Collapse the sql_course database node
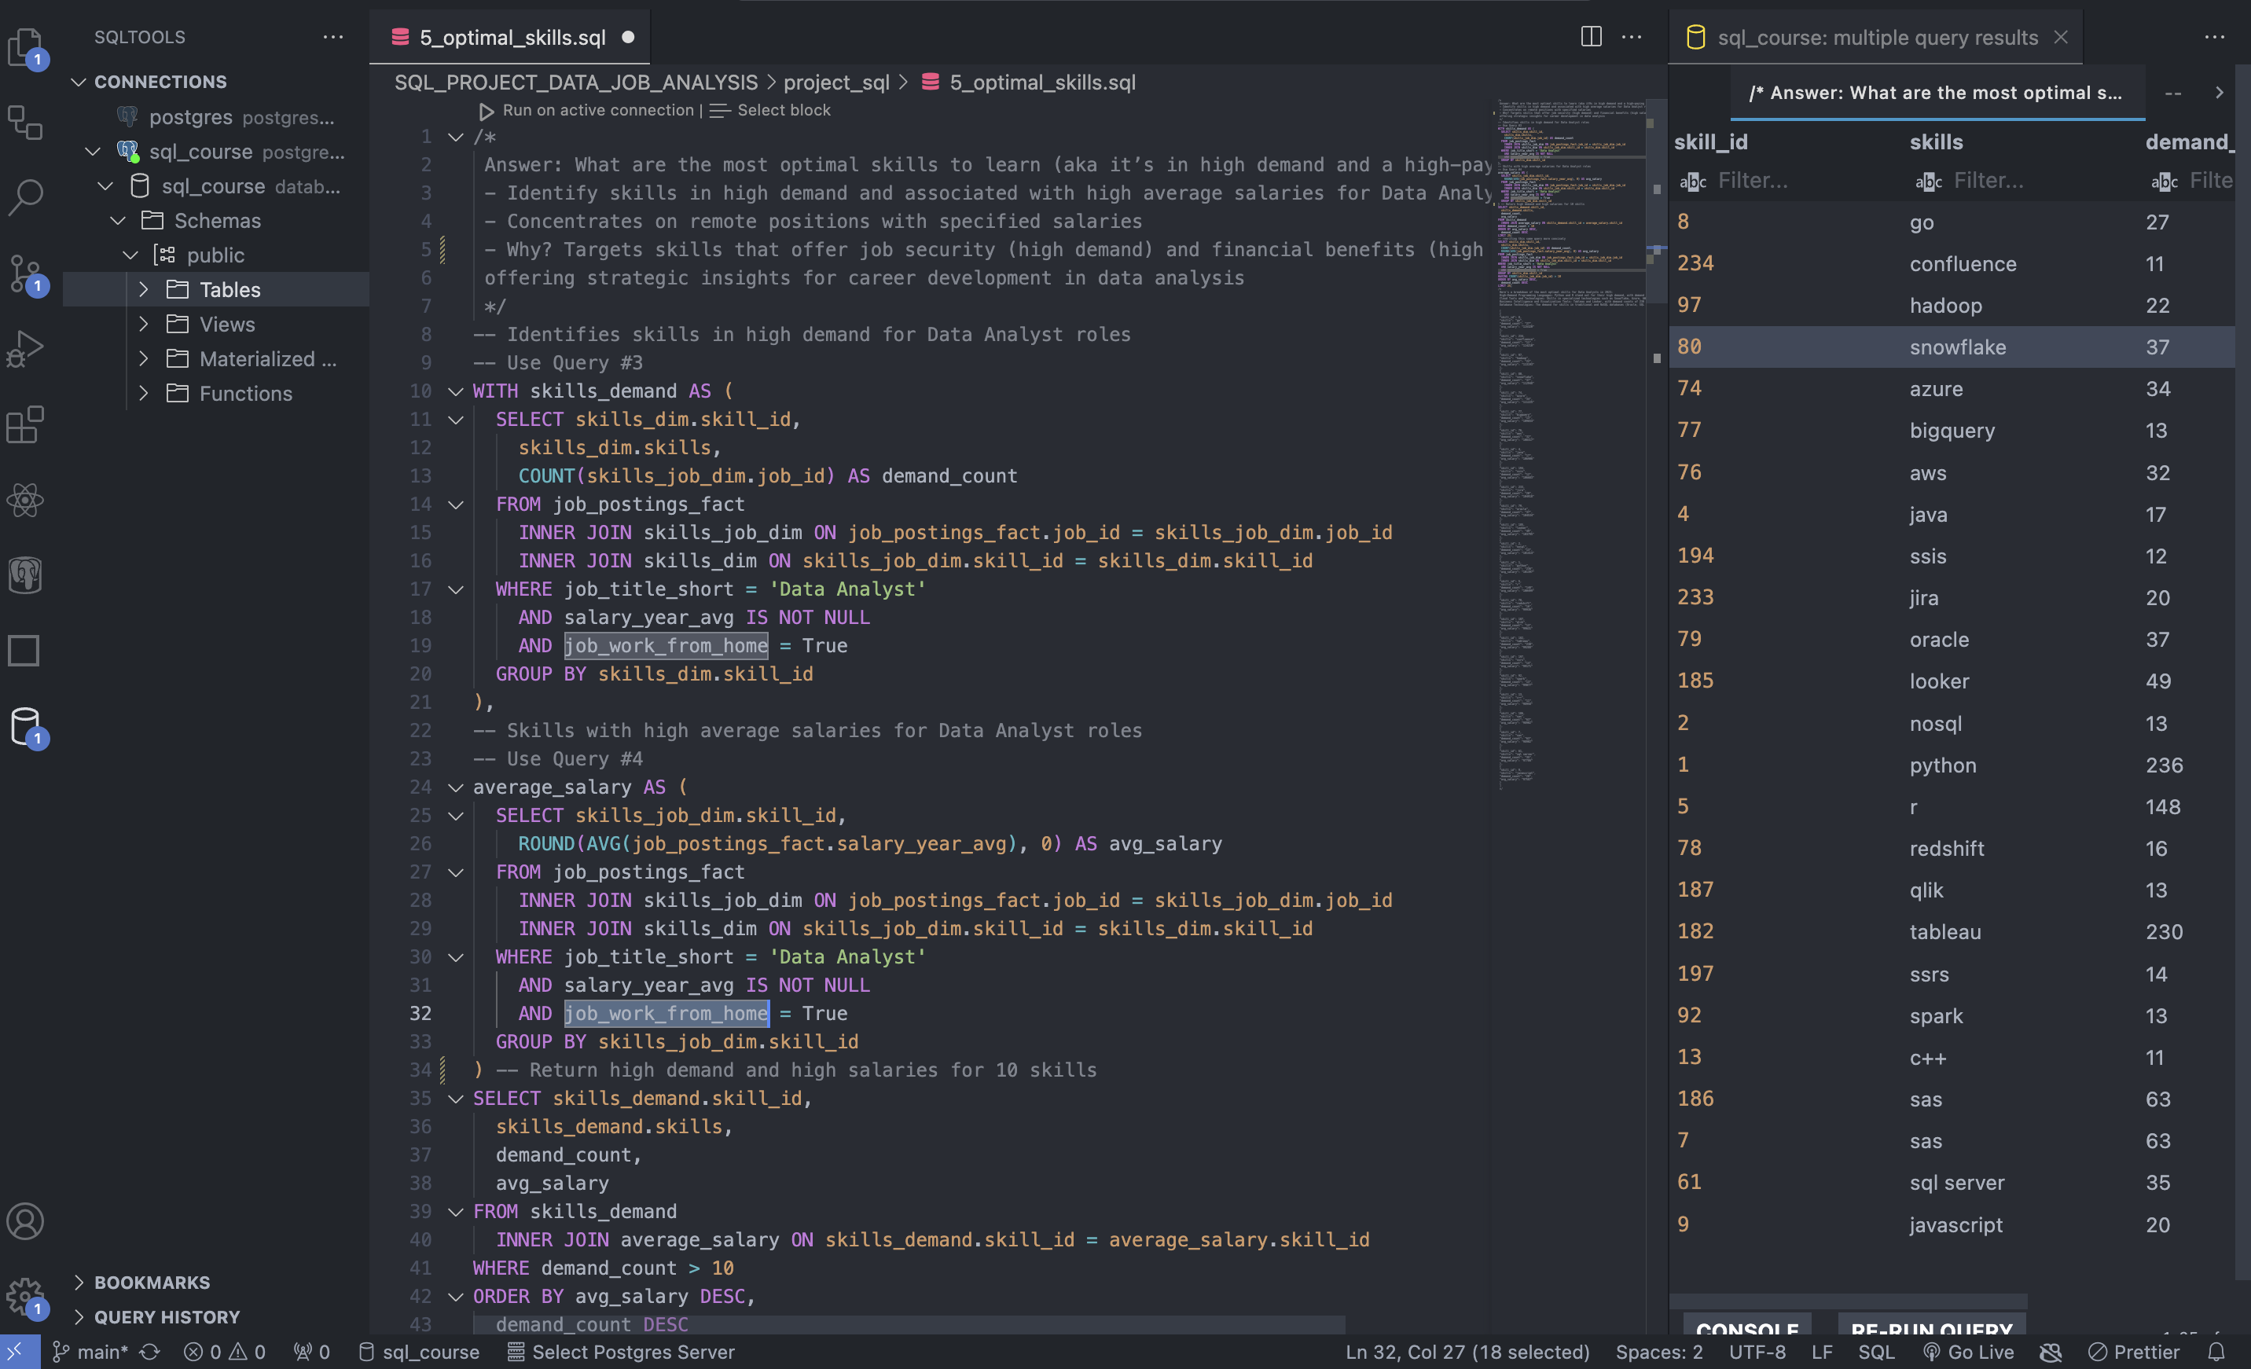 105,186
